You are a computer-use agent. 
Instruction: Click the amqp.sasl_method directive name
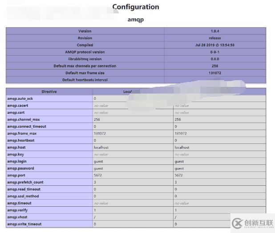pos(23,196)
